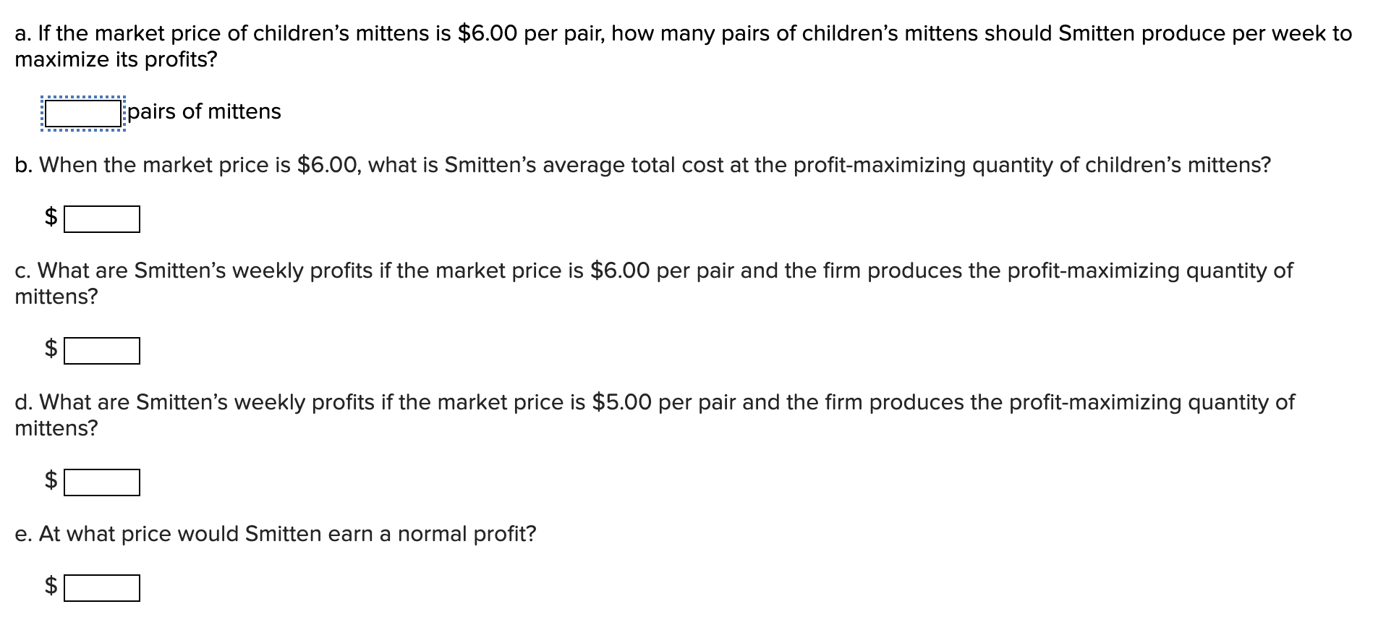This screenshot has height=625, width=1399.
Task: Click the pairs of mittens answer box
Action: pos(82,114)
